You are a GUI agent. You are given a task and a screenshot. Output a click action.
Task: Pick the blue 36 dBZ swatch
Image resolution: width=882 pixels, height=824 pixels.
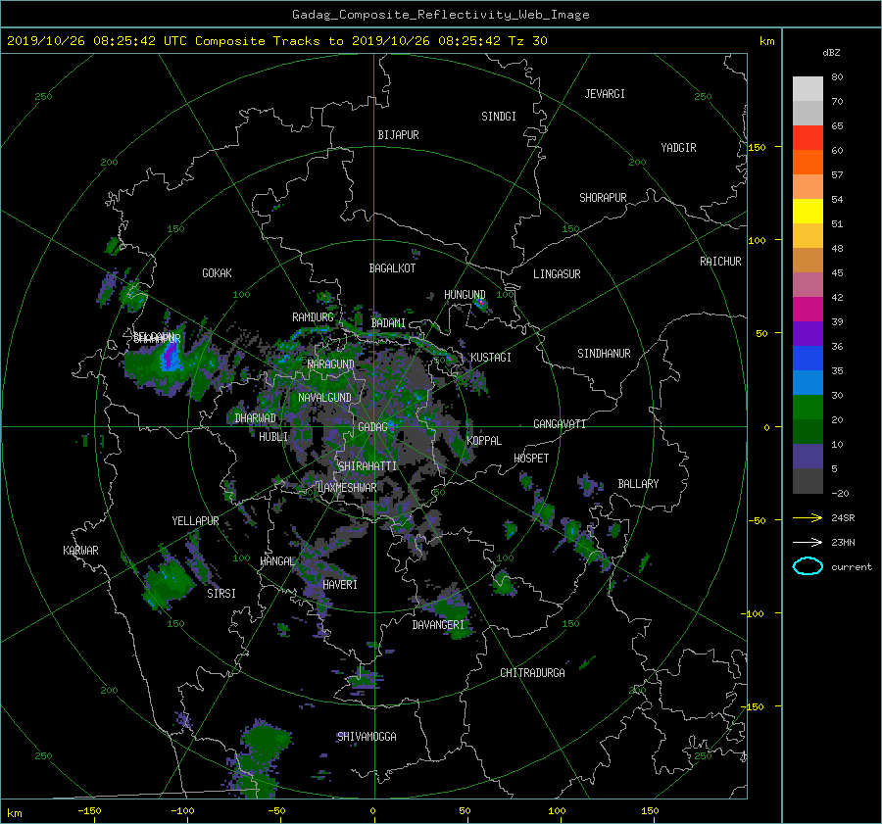808,358
